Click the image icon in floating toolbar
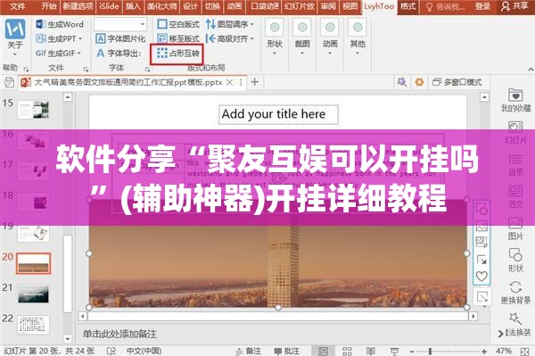 point(481,226)
